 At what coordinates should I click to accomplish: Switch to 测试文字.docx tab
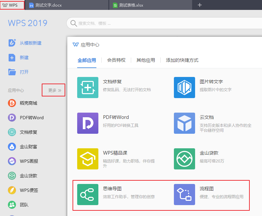[x=67, y=5]
